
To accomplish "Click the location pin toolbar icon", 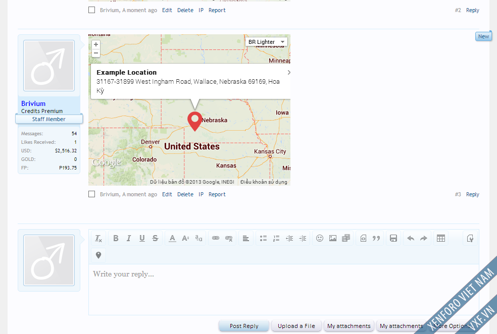I will click(x=98, y=255).
